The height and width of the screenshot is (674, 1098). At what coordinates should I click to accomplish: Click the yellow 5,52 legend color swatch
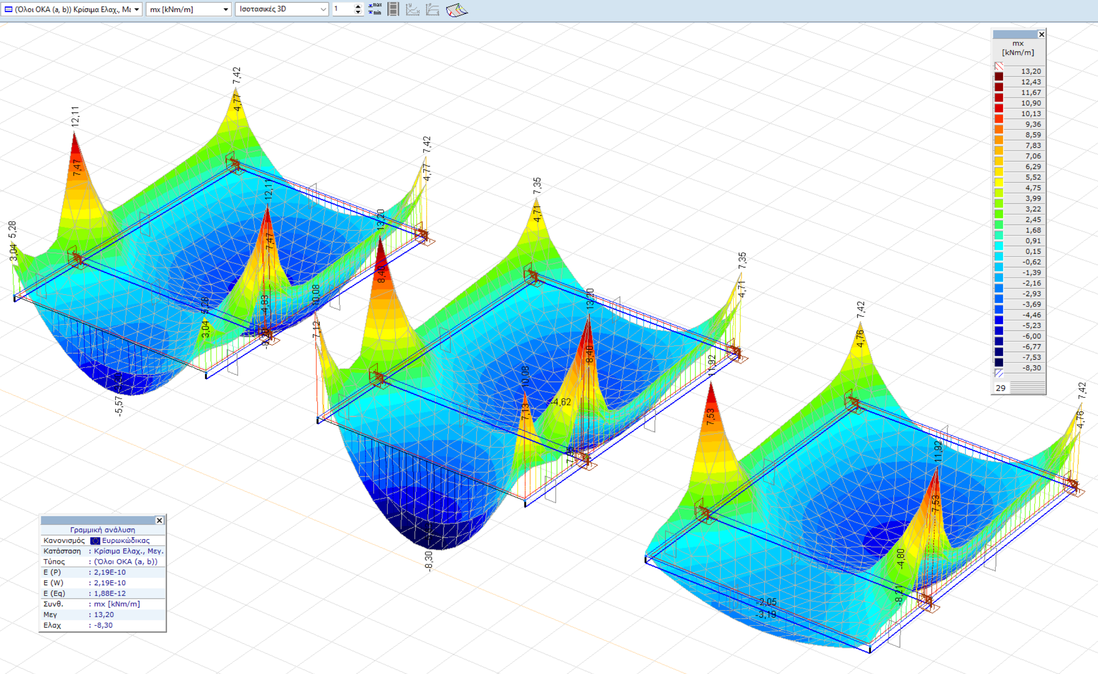coord(999,182)
